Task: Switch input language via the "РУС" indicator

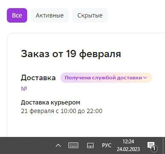Action: (x=107, y=145)
